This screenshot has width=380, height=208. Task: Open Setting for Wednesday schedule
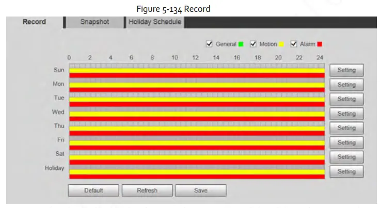pos(346,114)
